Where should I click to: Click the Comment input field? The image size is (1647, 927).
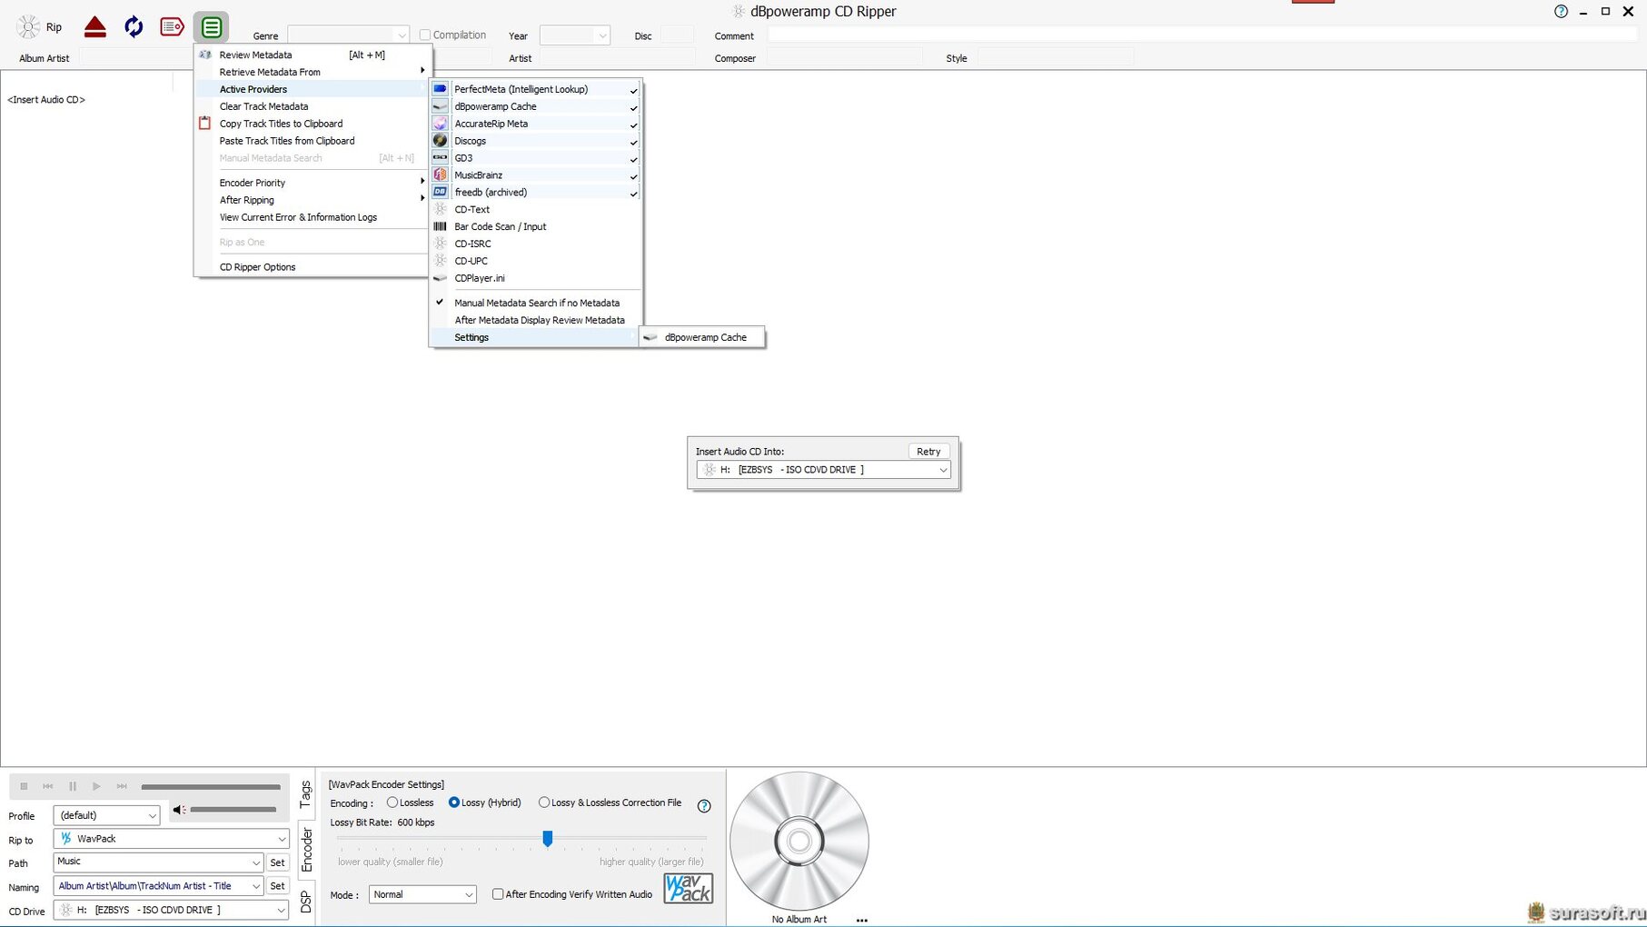tap(1201, 35)
